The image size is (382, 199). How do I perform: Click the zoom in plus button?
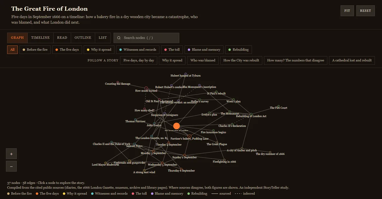(11, 154)
